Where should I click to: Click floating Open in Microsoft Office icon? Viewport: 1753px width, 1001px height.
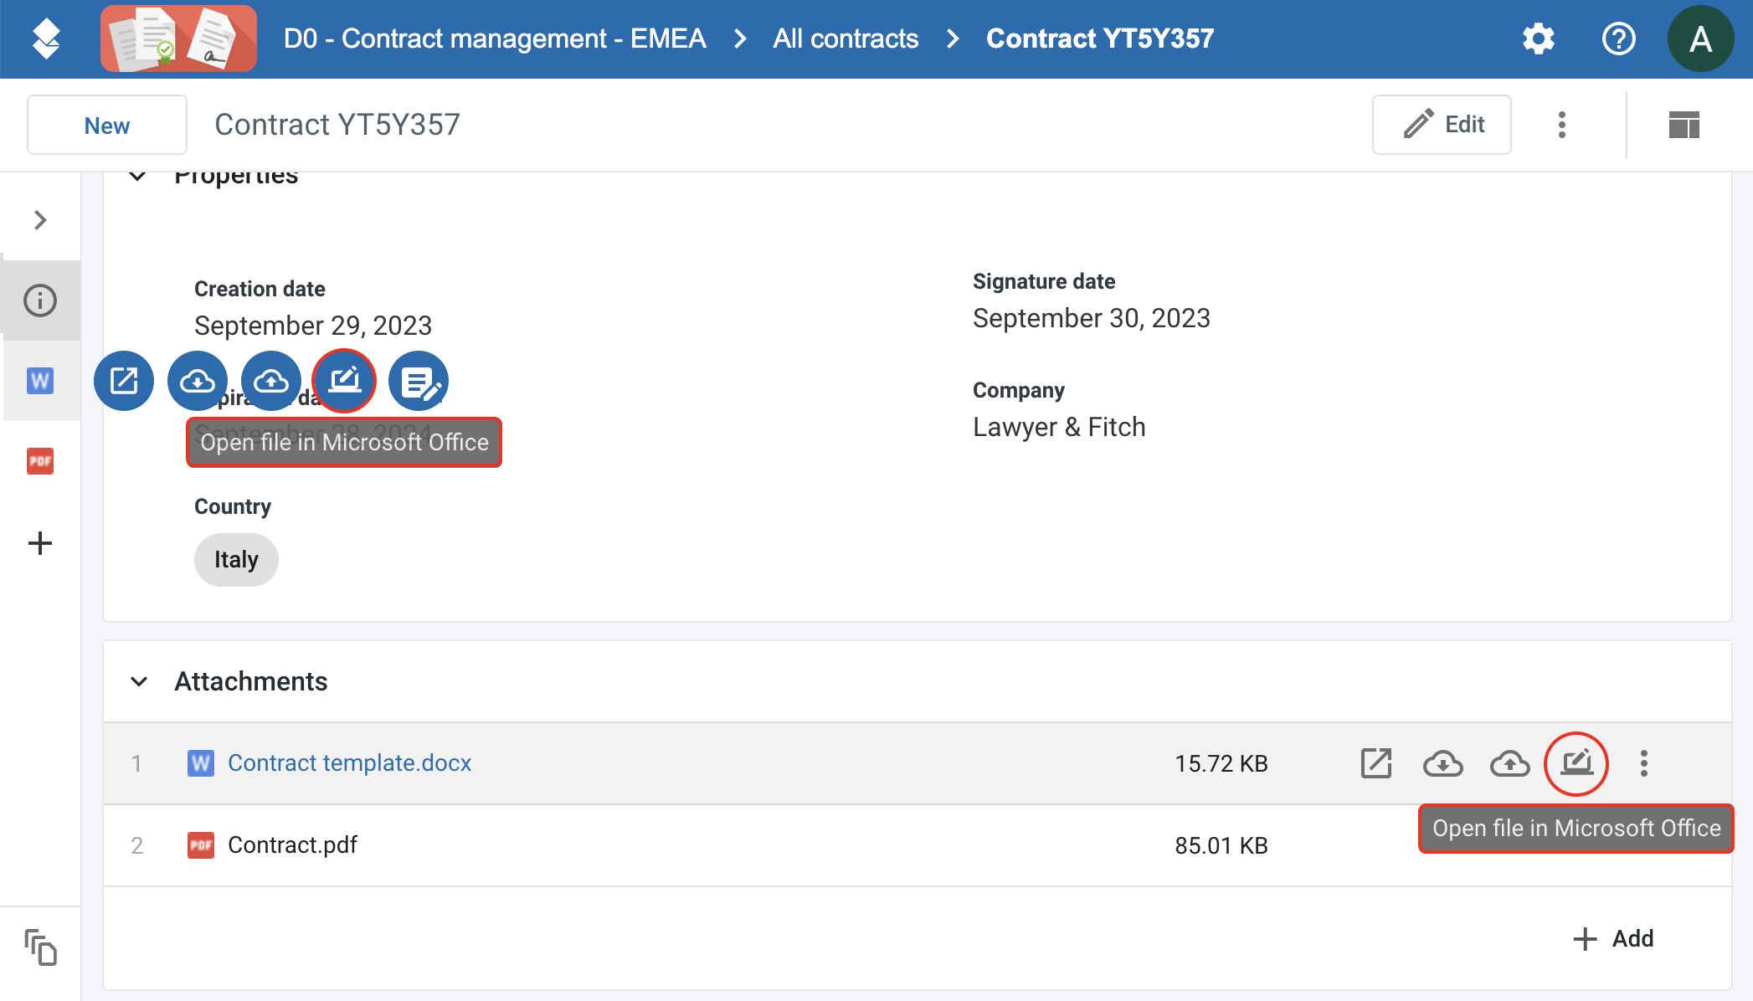coord(345,381)
